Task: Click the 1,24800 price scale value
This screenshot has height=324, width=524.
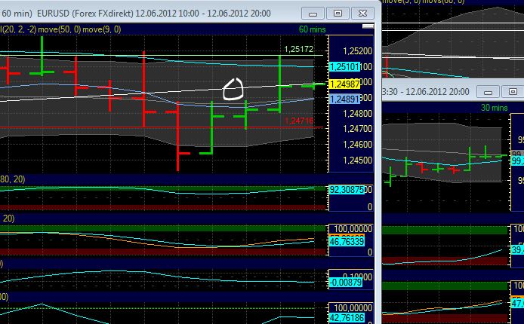Action: point(357,114)
